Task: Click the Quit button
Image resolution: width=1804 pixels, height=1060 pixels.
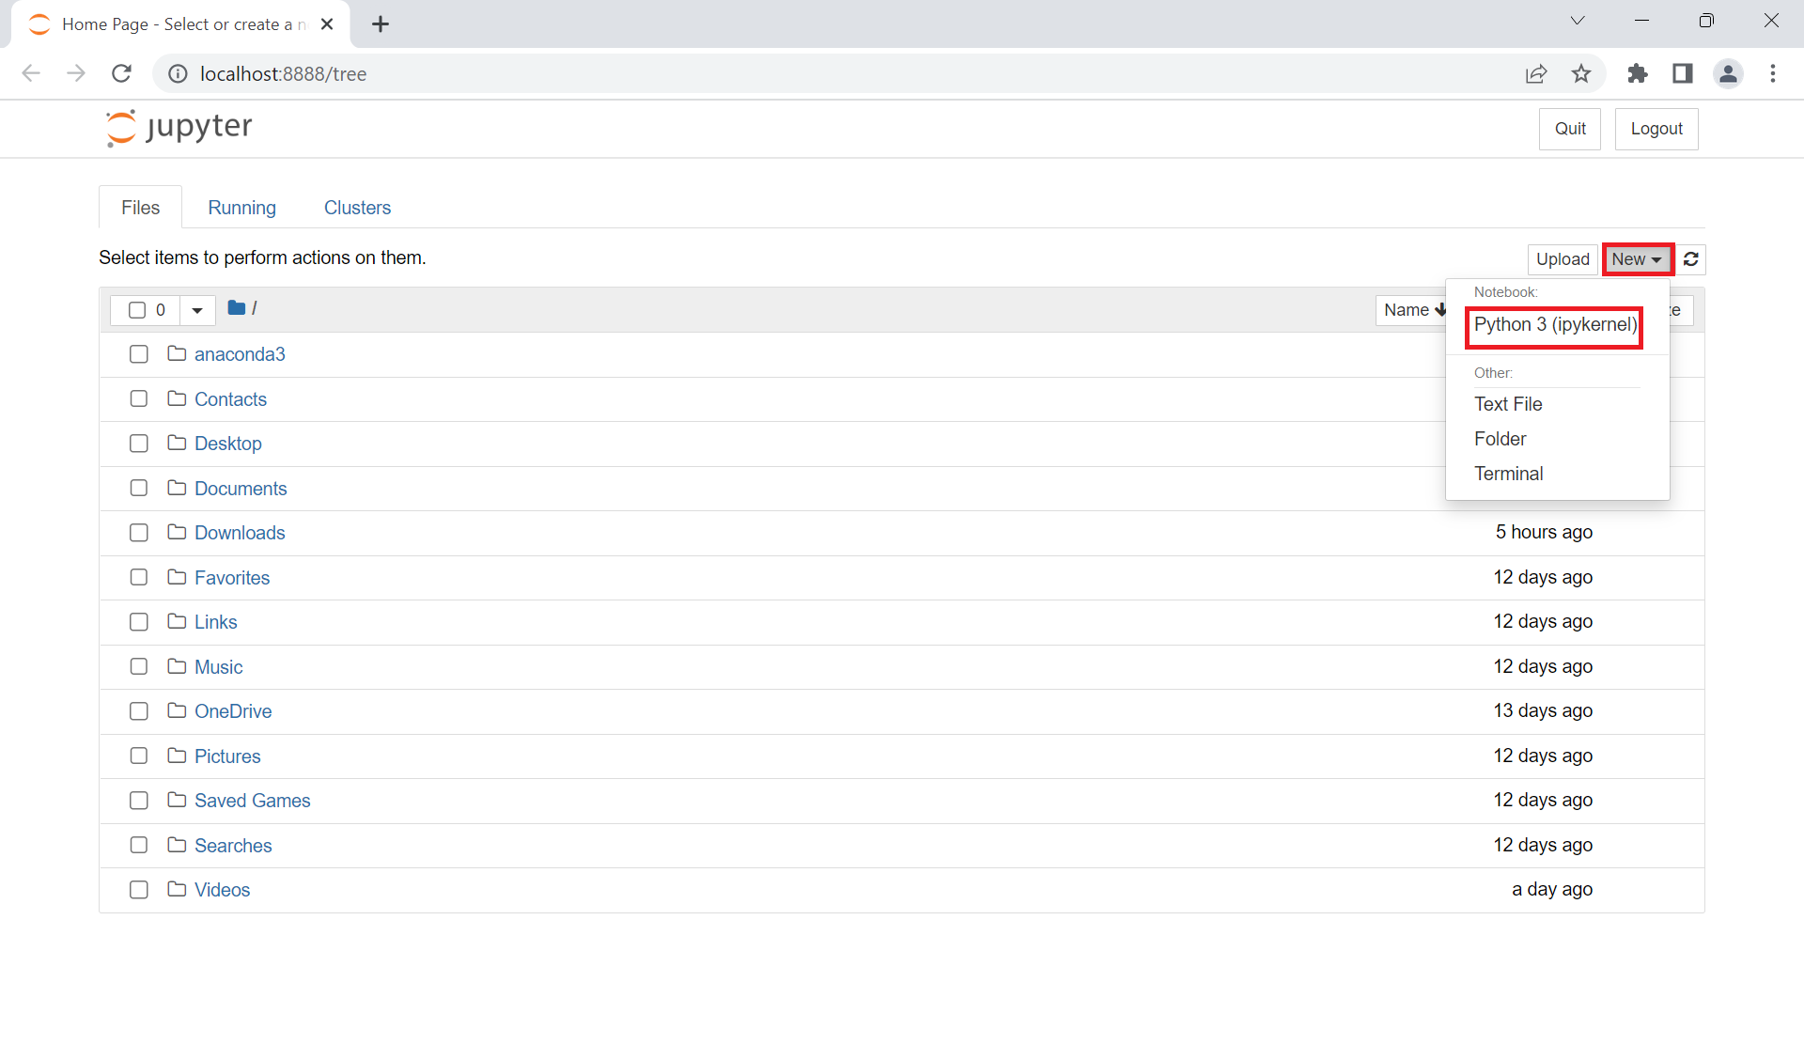Action: pos(1571,129)
